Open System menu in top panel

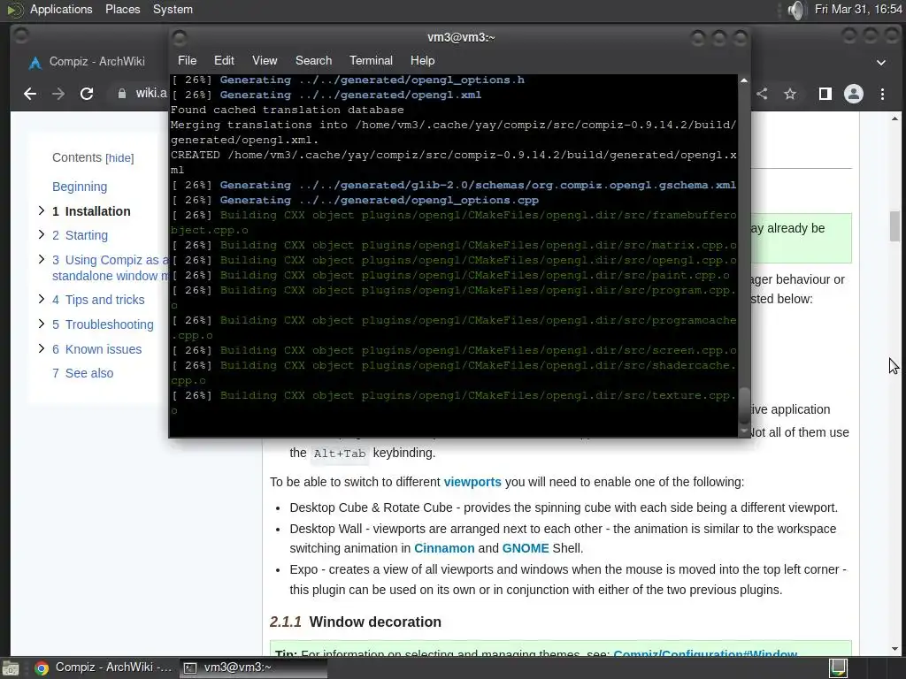(173, 9)
